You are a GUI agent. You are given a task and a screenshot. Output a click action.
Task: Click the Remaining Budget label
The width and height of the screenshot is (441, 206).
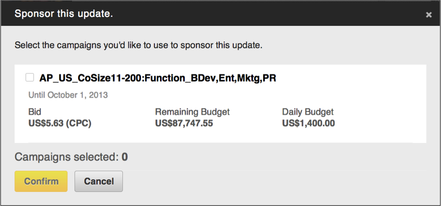pyautogui.click(x=192, y=112)
